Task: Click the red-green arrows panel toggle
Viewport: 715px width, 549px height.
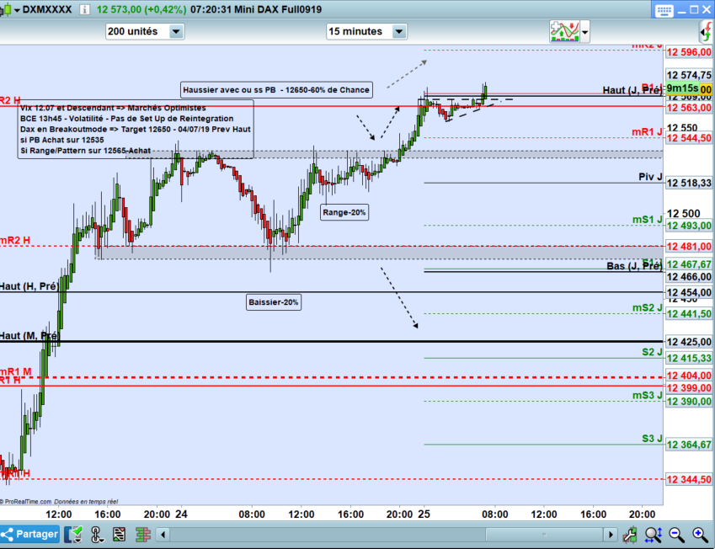Action: click(706, 32)
